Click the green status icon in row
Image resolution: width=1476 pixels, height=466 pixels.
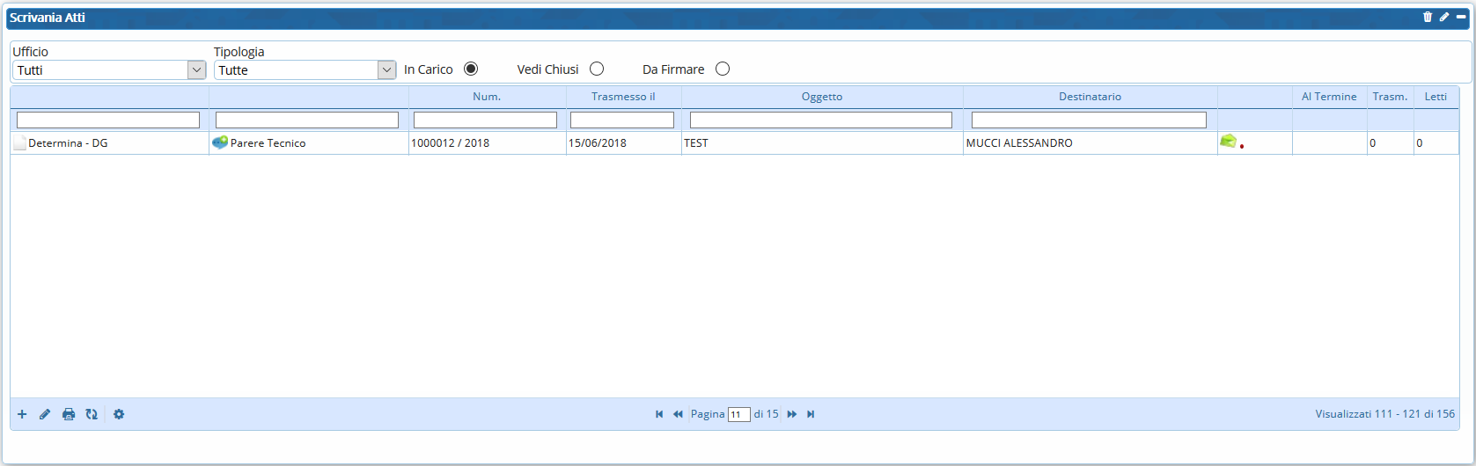point(1228,141)
